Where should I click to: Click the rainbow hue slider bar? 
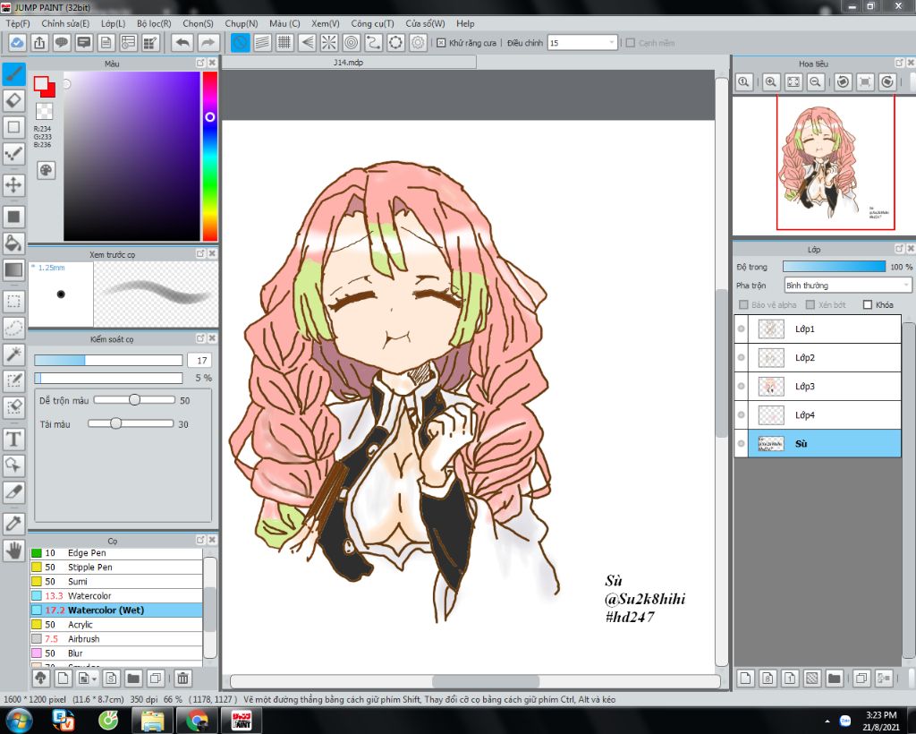click(x=209, y=156)
